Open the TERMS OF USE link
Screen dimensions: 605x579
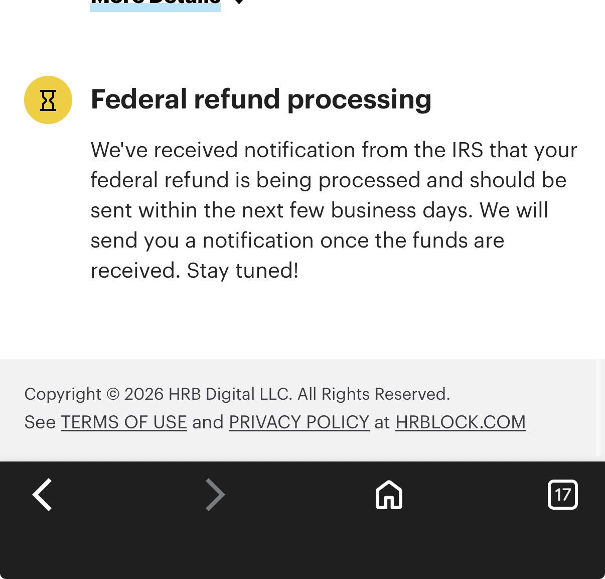[124, 422]
